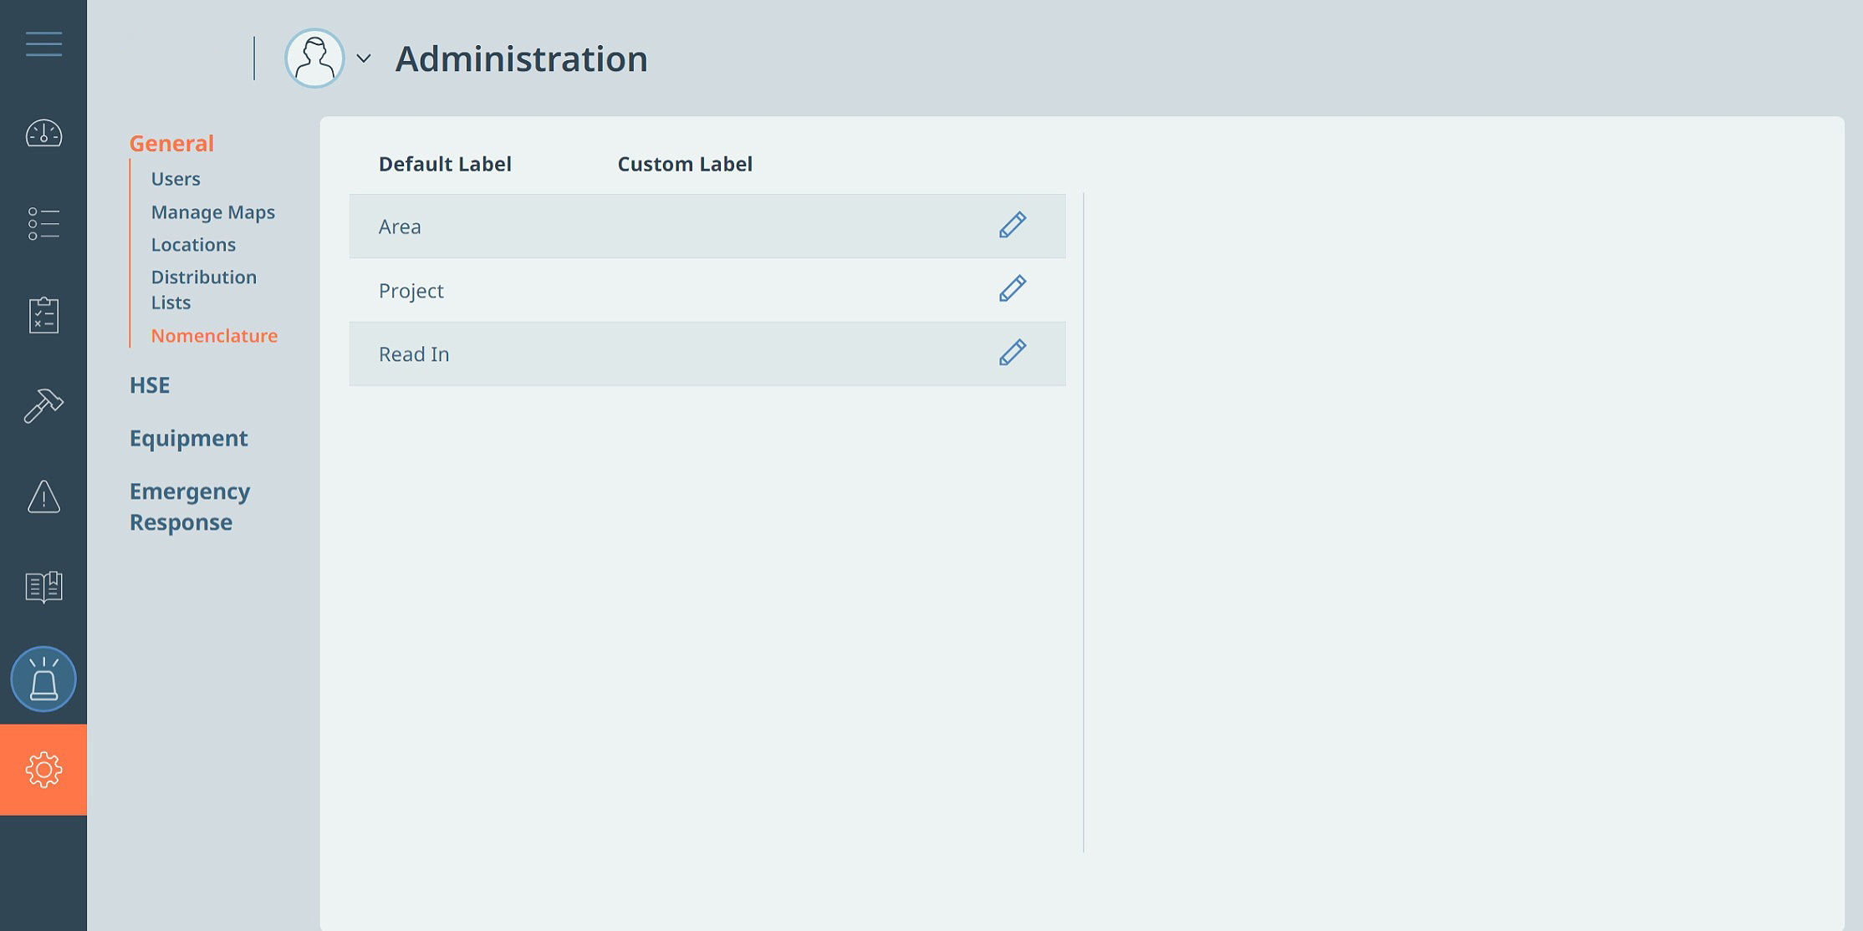The height and width of the screenshot is (931, 1863).
Task: Open the task list icon in sidebar
Action: [43, 224]
